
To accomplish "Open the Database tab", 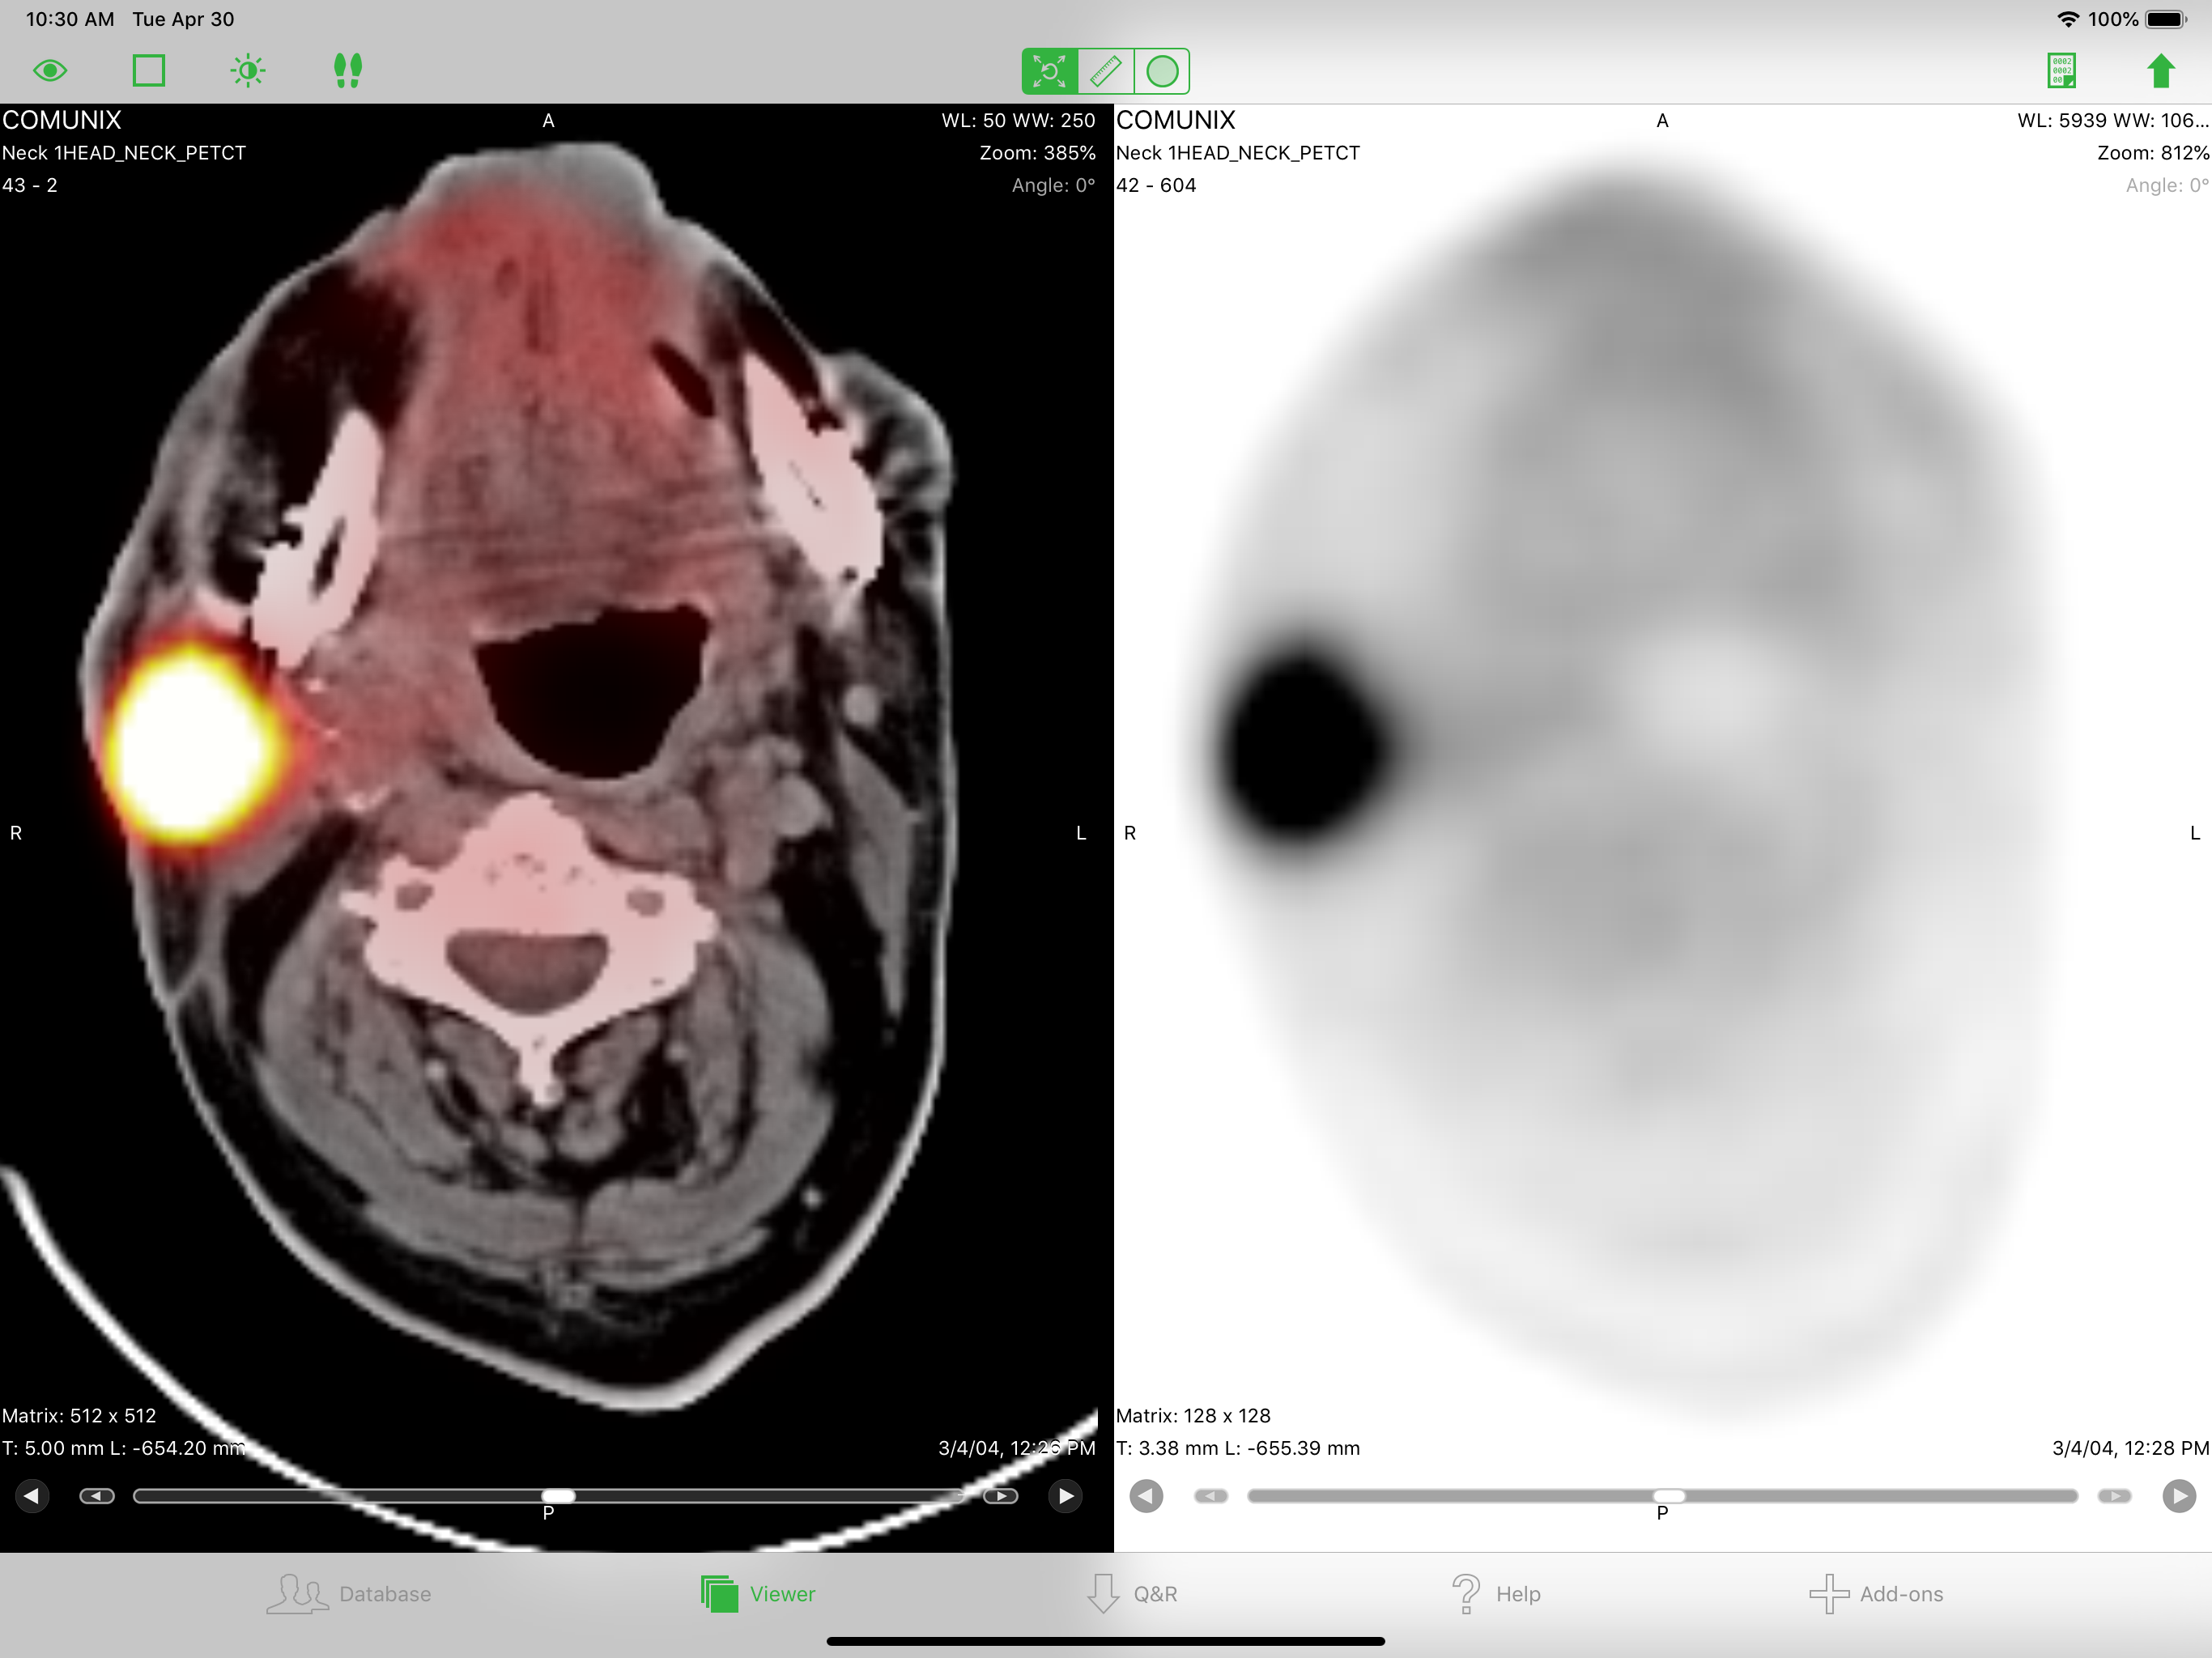I will click(349, 1594).
